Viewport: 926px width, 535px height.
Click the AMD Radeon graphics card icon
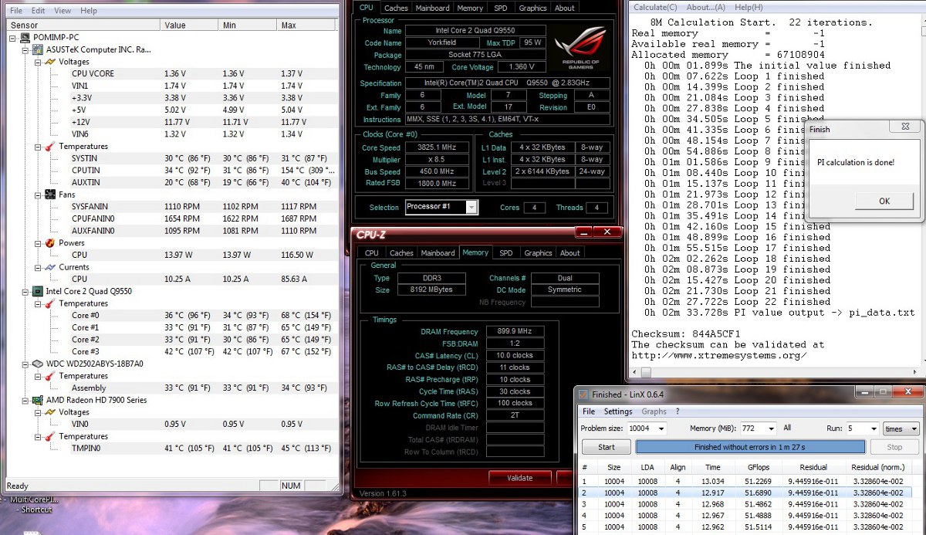click(36, 400)
